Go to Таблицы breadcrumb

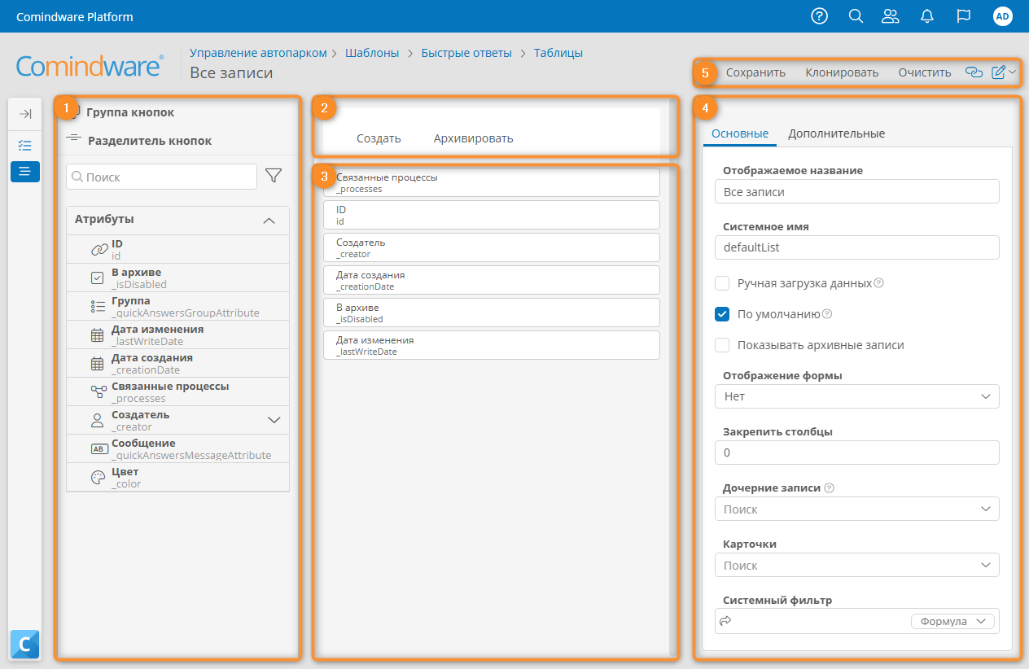pyautogui.click(x=558, y=53)
